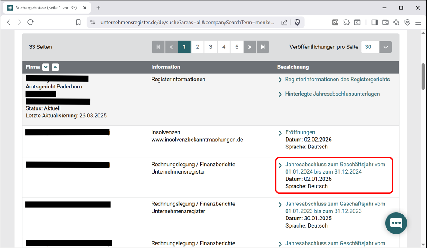Go to next results page arrow
The height and width of the screenshot is (248, 427).
point(250,47)
